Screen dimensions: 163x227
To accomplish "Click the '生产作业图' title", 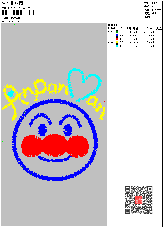I will coord(12,3).
